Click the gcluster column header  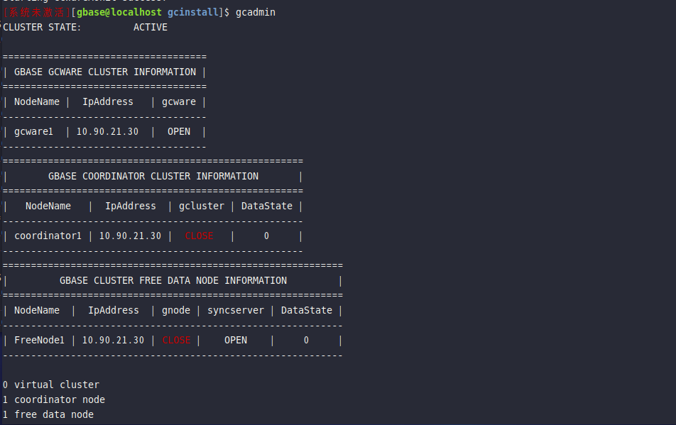202,206
